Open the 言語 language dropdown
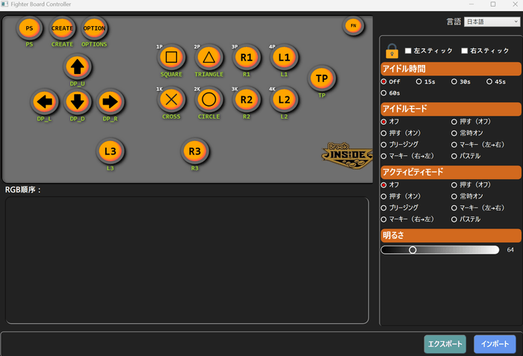 pos(492,22)
